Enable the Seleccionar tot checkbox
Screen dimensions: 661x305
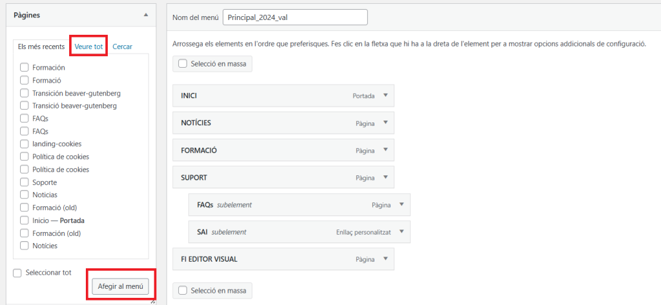(17, 273)
